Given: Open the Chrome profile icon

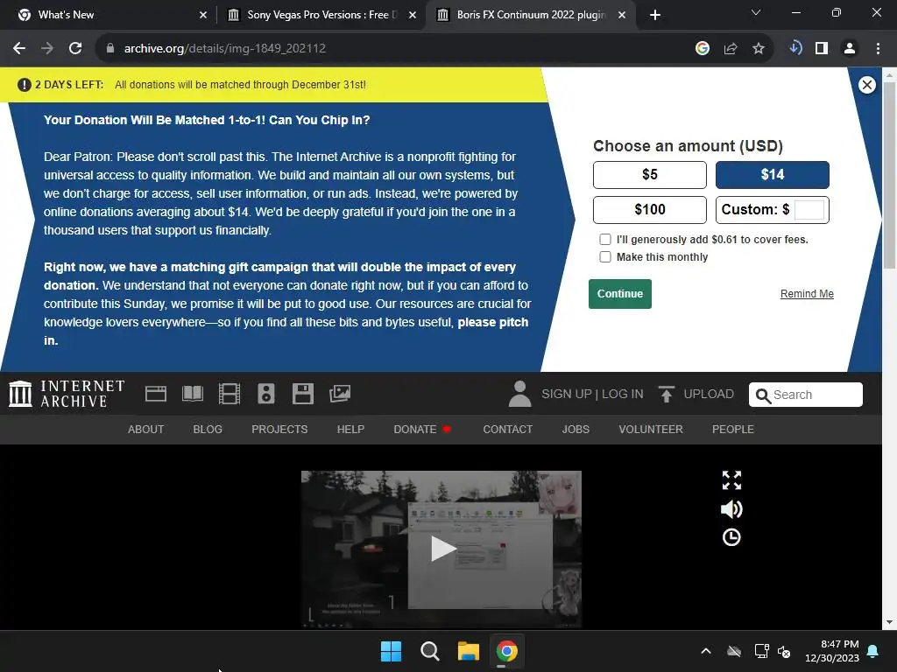Looking at the screenshot, I should click(x=850, y=49).
